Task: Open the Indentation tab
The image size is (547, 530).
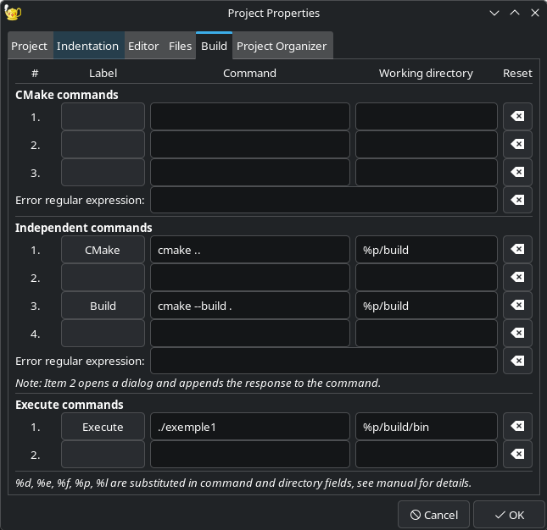Action: coord(87,47)
